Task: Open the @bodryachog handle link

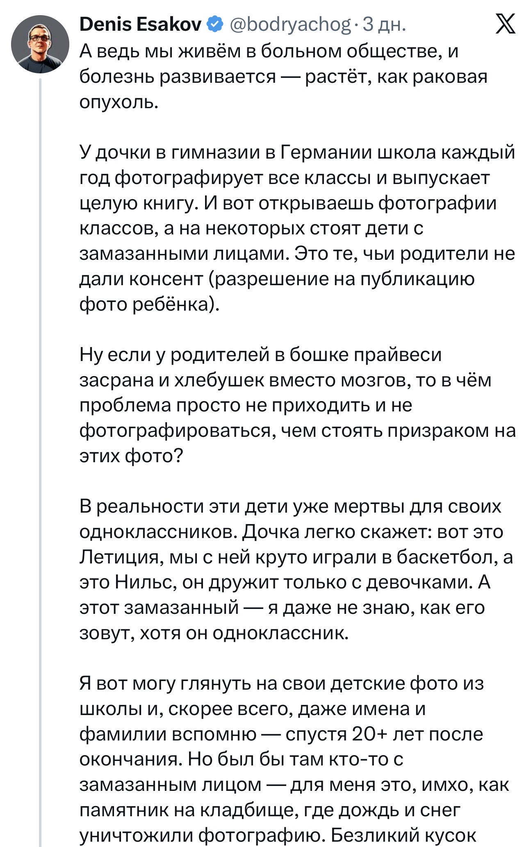Action: tap(291, 25)
